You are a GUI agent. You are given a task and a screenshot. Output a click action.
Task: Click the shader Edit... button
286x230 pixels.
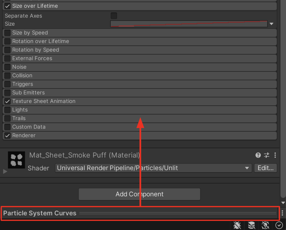265,168
